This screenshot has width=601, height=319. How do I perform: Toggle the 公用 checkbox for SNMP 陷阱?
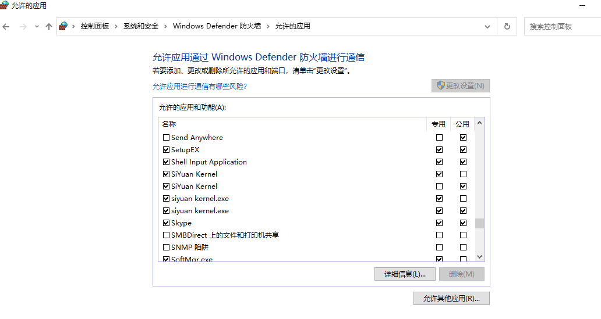(463, 248)
